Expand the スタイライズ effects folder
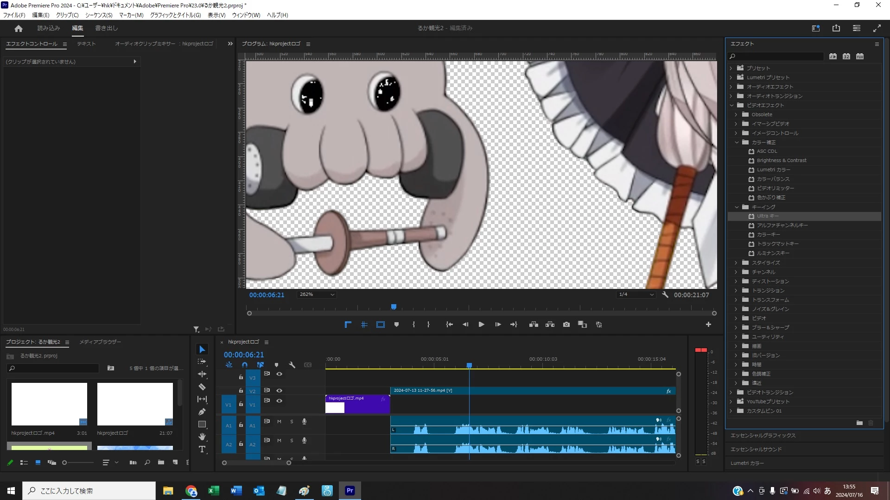The image size is (890, 500). point(736,262)
